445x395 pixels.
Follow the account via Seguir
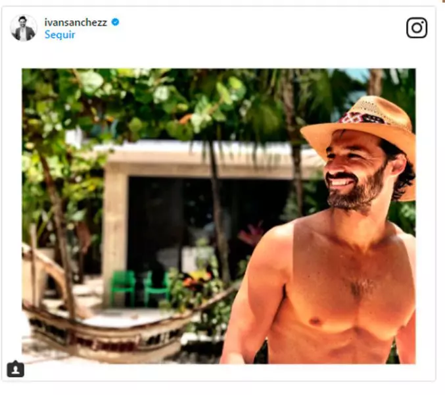point(60,35)
